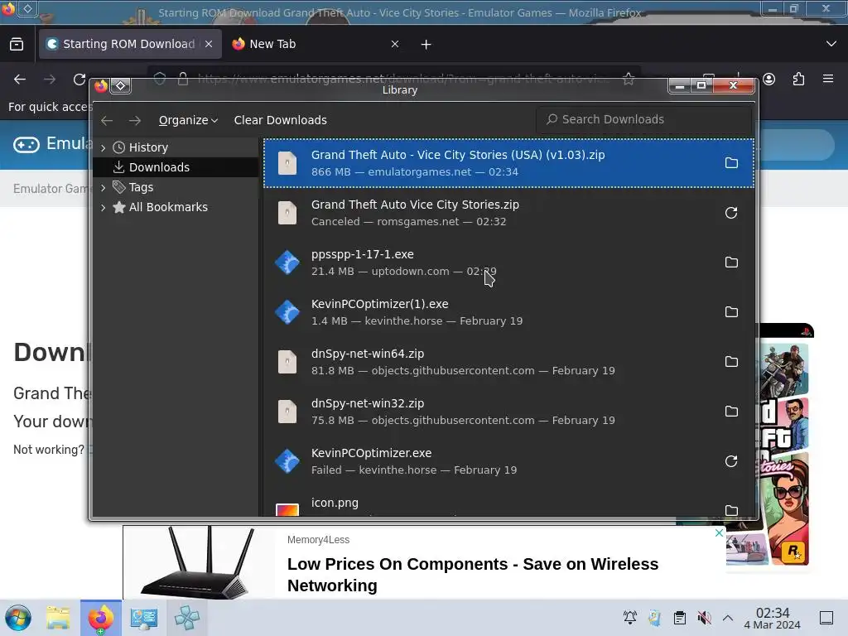Open the Organize dropdown menu
This screenshot has width=848, height=636.
[x=188, y=120]
